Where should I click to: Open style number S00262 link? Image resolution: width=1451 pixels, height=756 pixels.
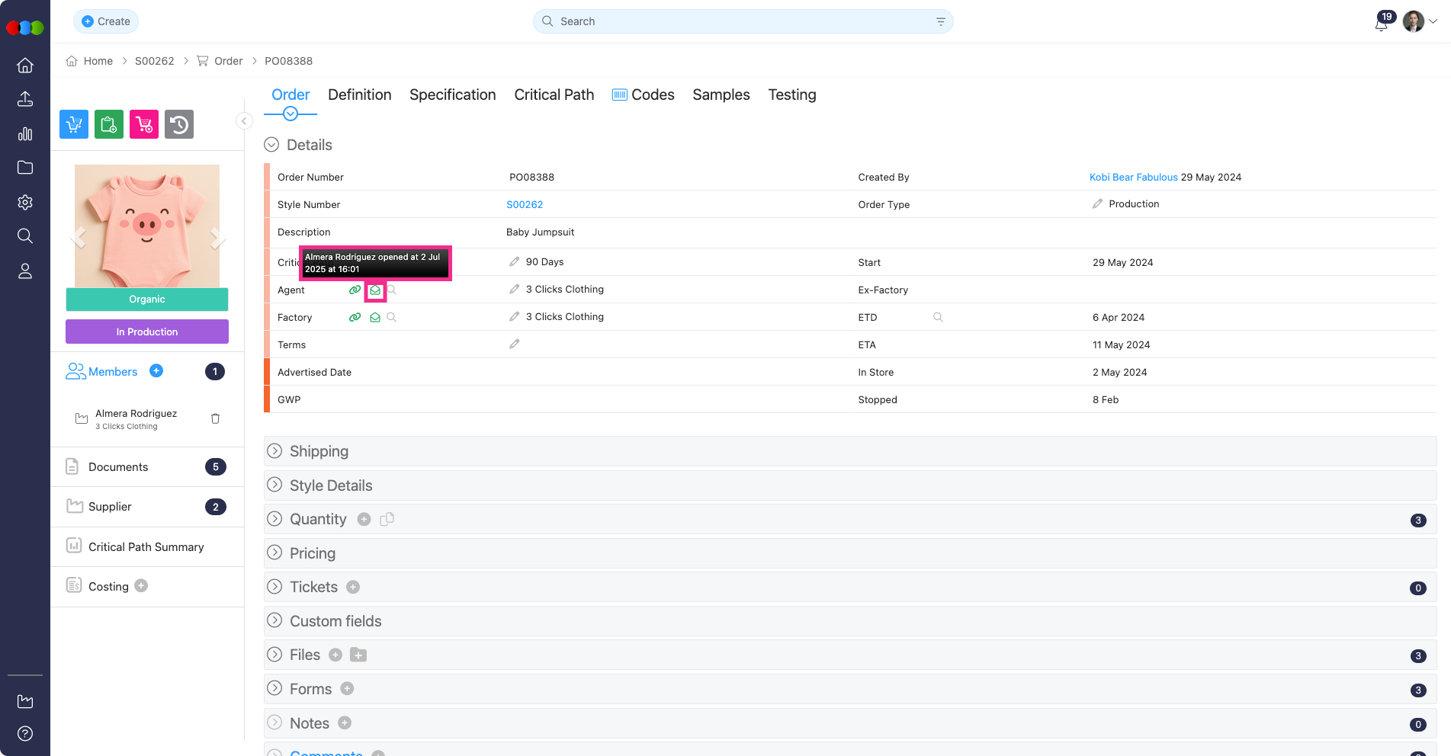525,204
